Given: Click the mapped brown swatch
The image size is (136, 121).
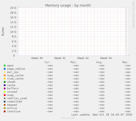Looking at the screenshot, I should pos(5,105).
